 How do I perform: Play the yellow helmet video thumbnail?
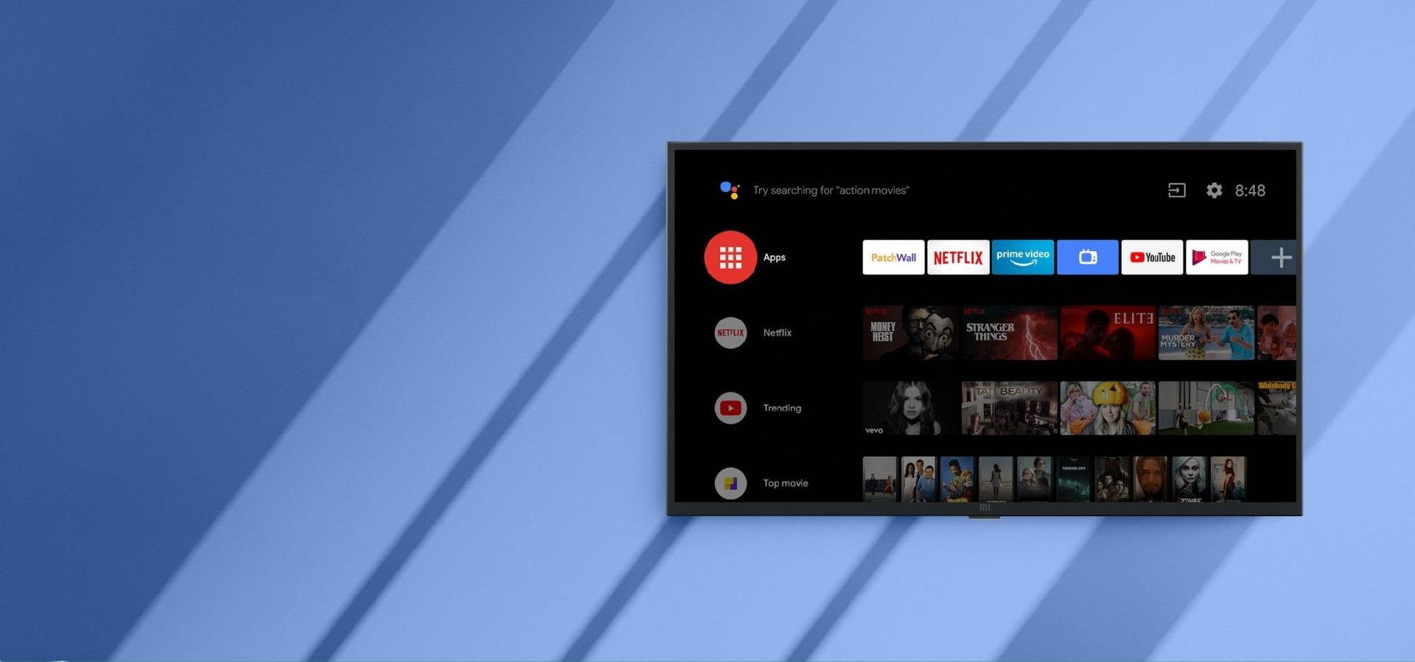pyautogui.click(x=1108, y=408)
